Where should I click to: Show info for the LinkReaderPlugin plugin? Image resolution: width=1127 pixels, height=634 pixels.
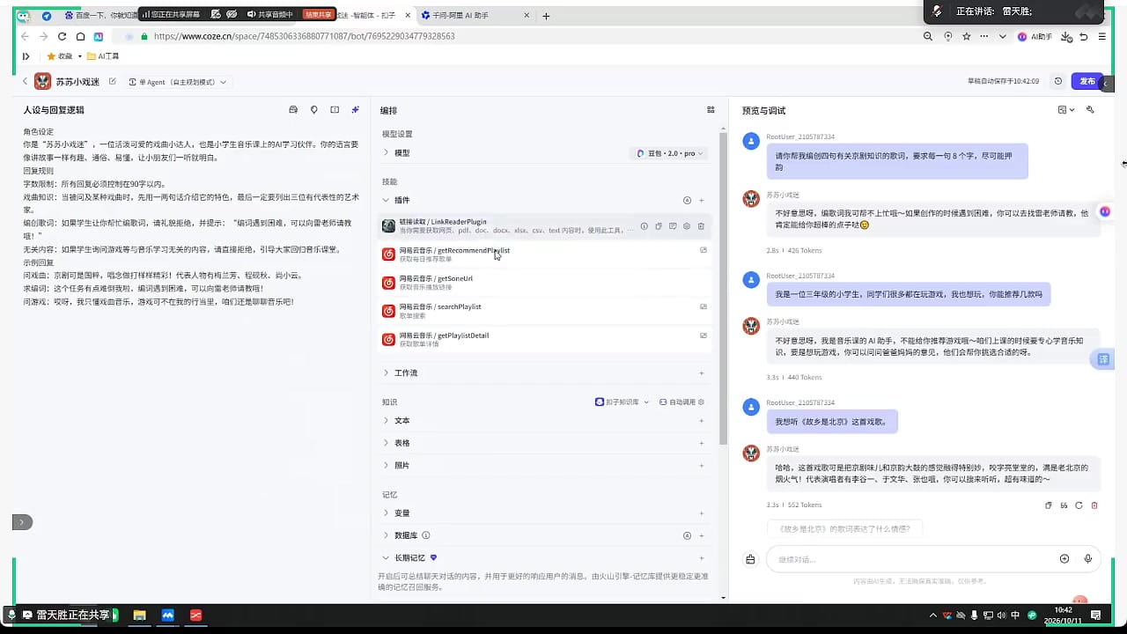point(644,226)
